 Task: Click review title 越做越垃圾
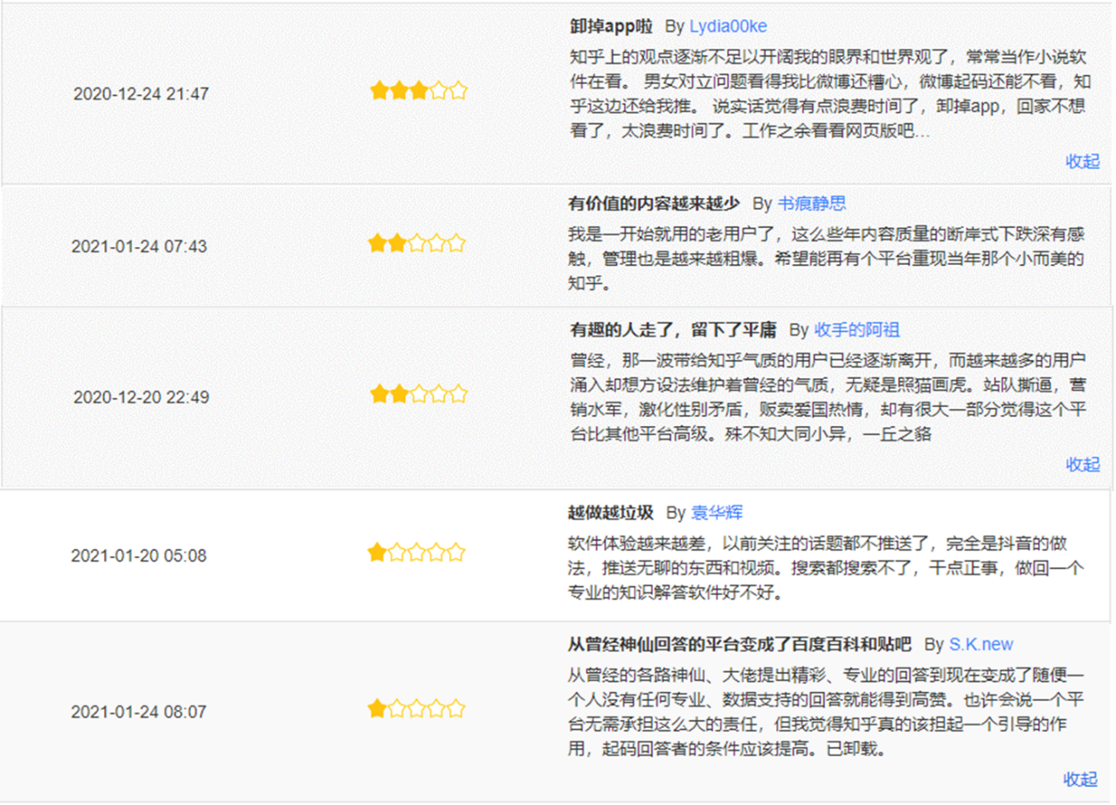click(611, 513)
